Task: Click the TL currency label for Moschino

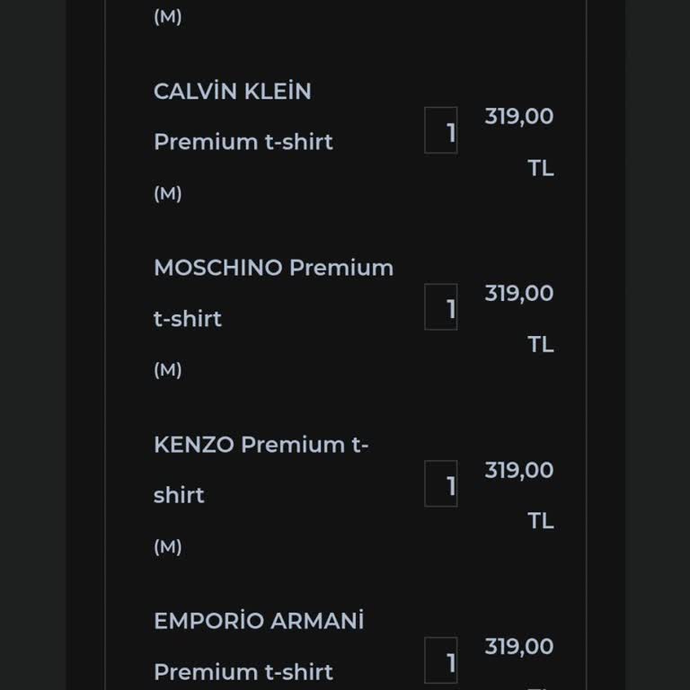Action: (540, 345)
